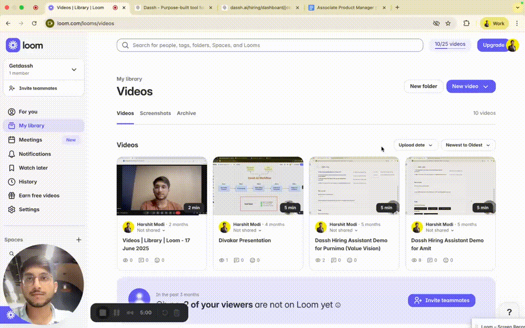Expand Not shared dropdown on Purnima demo
This screenshot has height=328, width=525.
pos(344,230)
